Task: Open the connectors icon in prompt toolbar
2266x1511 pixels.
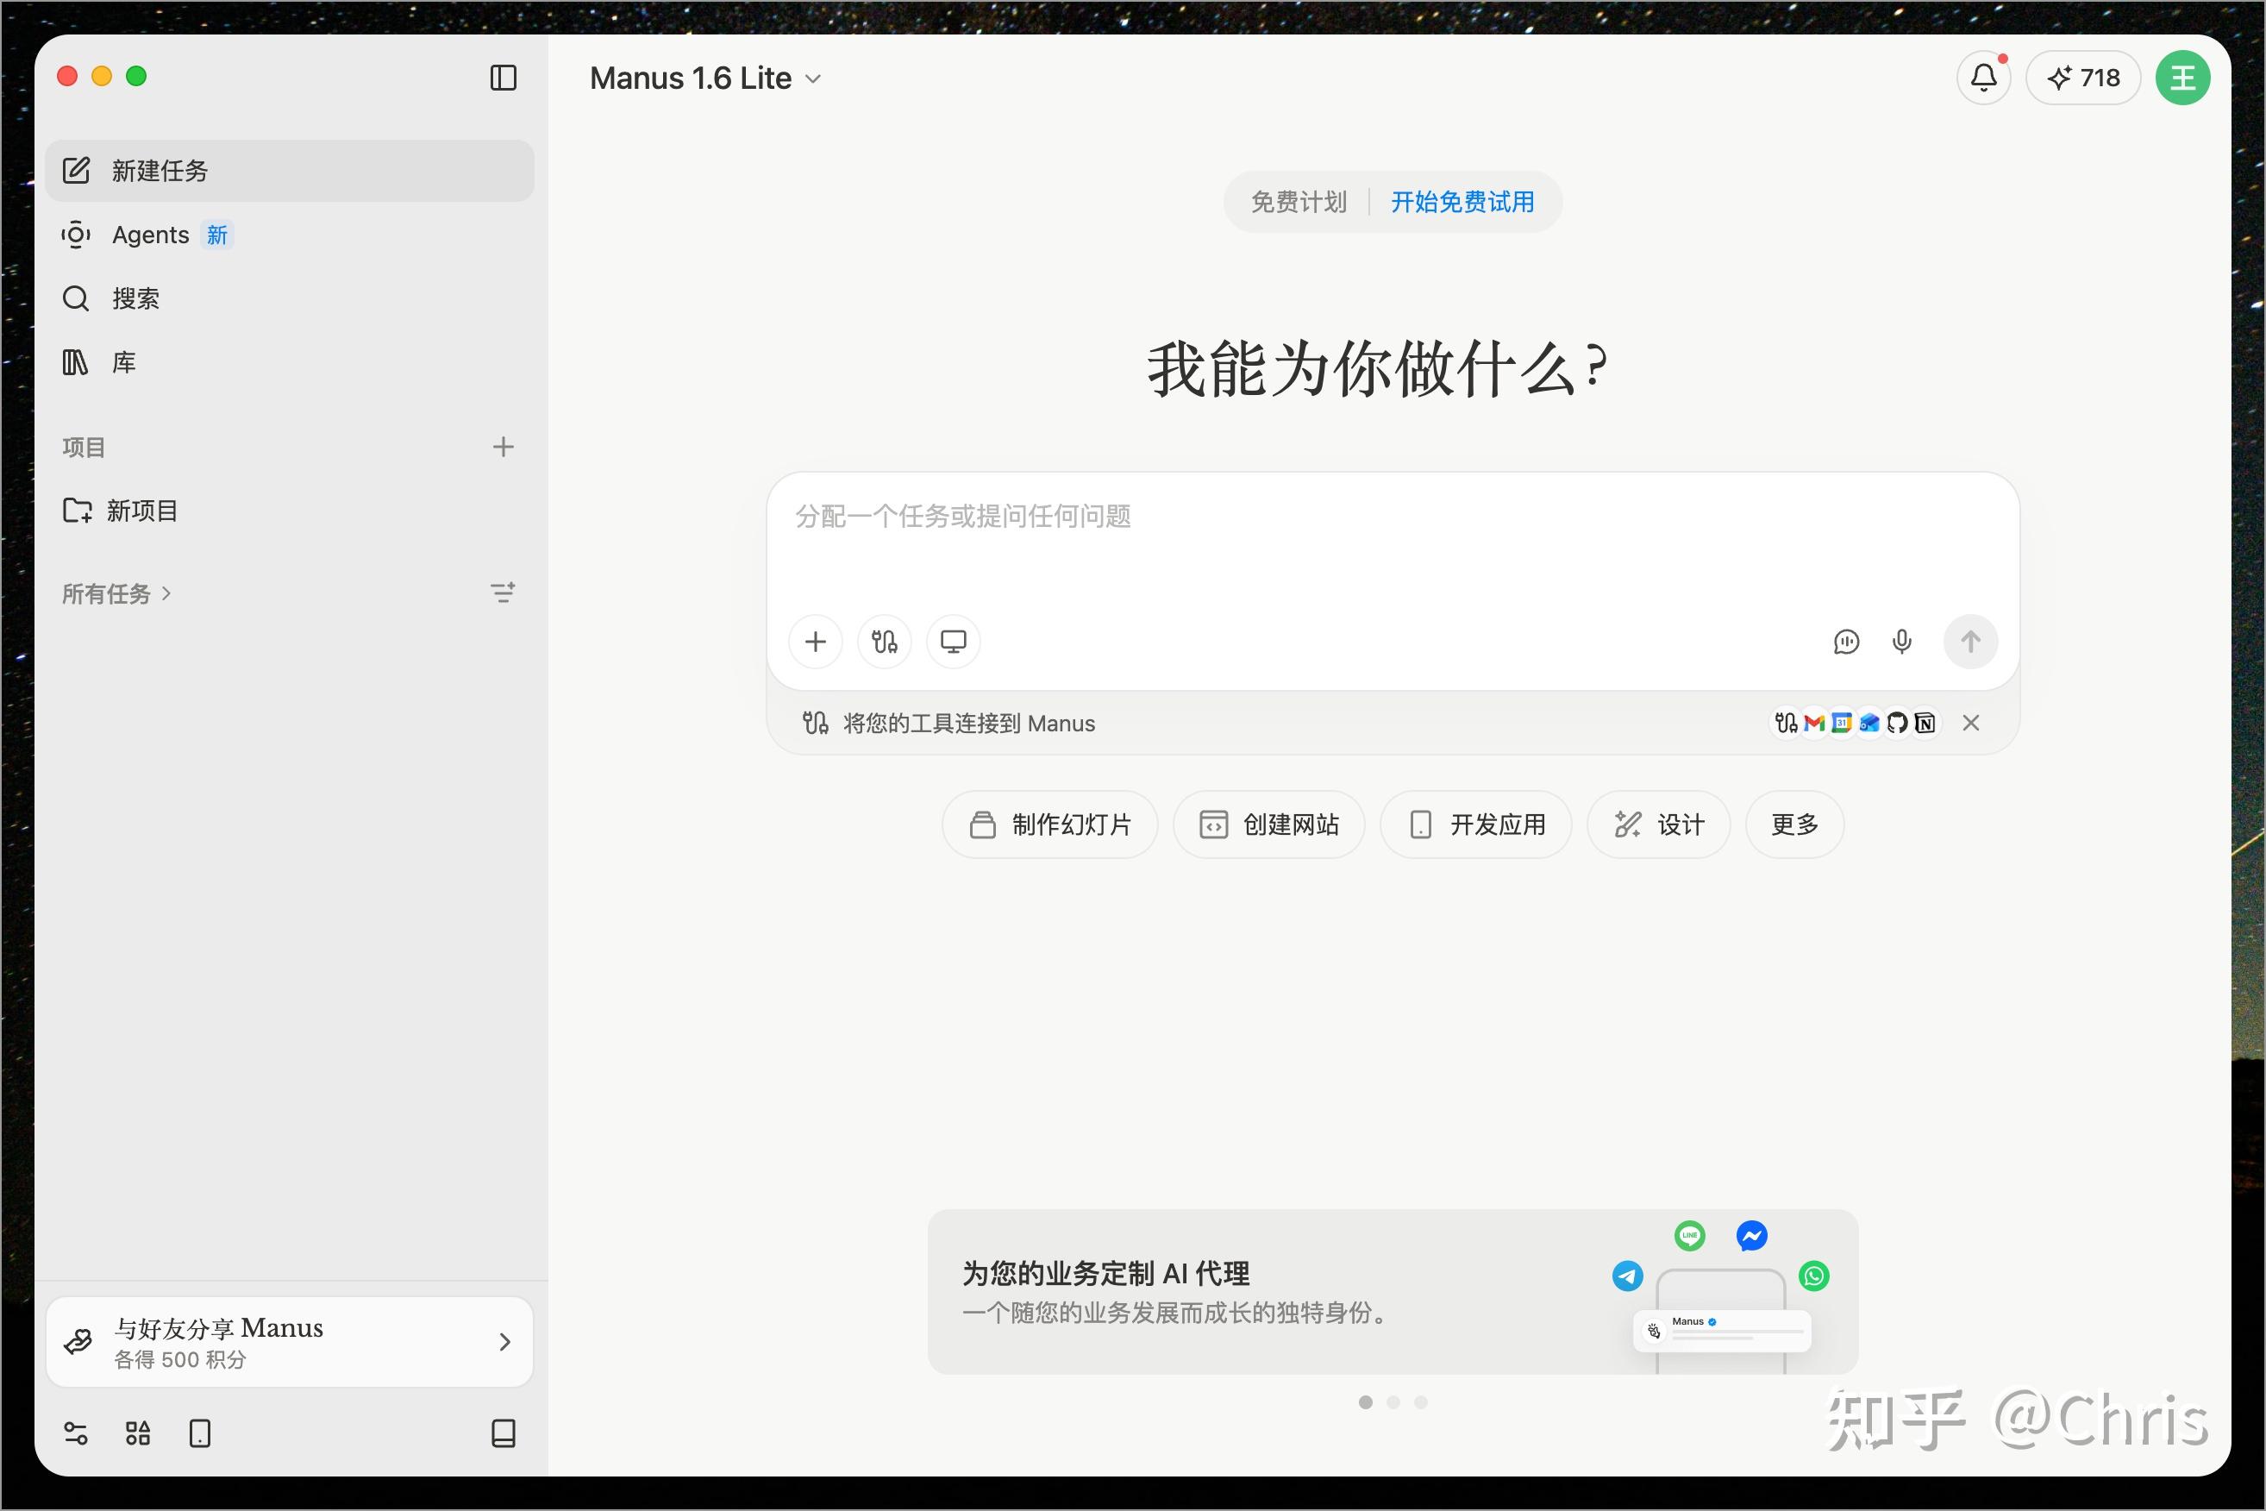Action: (885, 642)
